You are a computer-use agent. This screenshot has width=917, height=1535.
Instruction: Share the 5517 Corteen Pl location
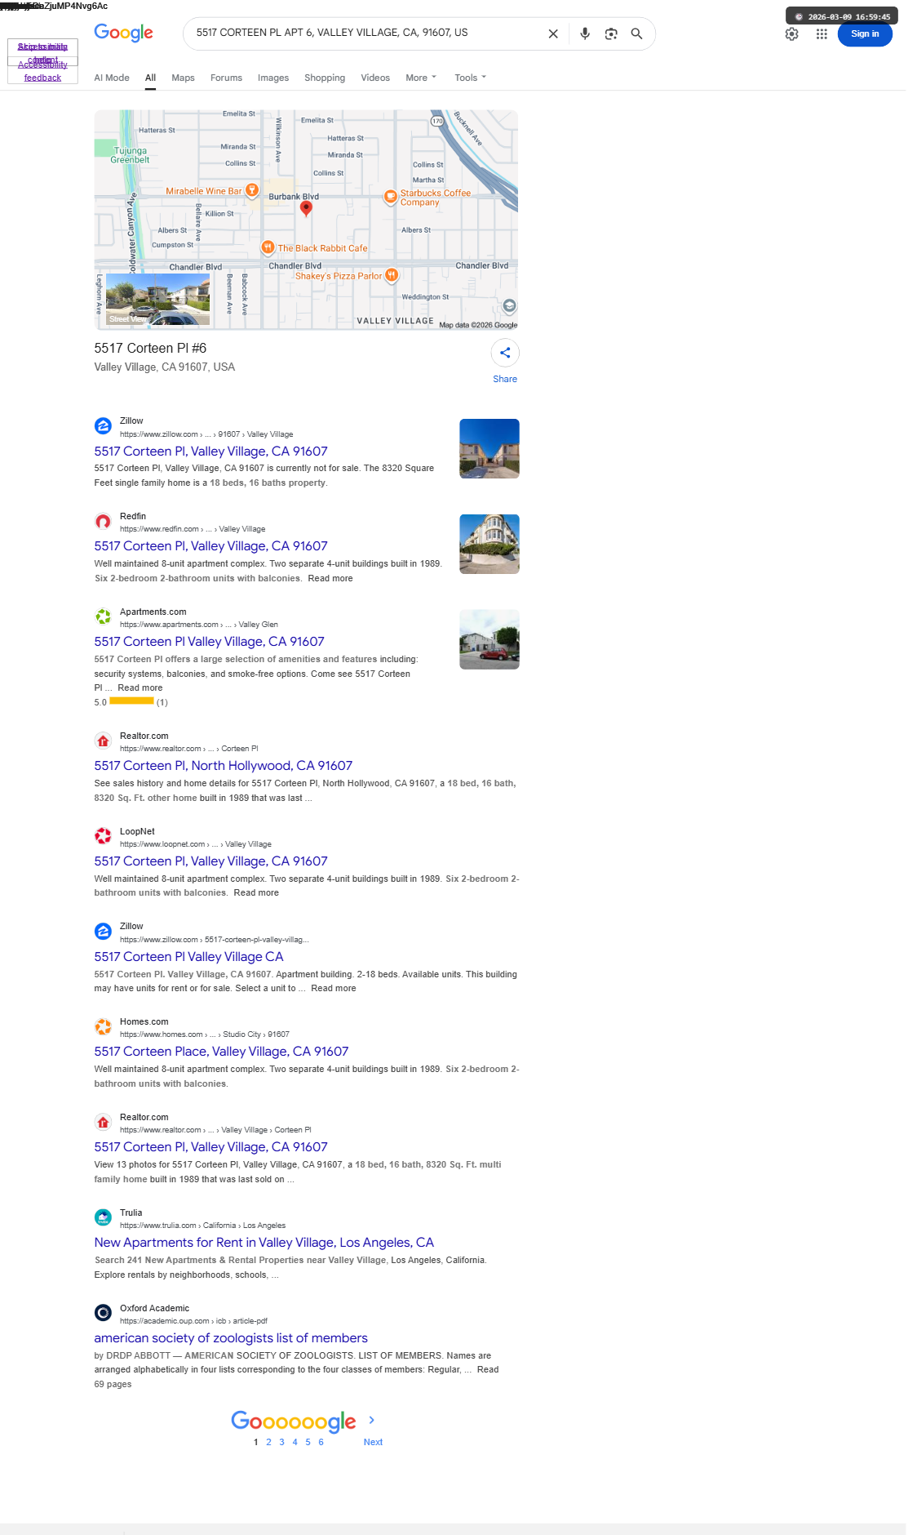505,353
